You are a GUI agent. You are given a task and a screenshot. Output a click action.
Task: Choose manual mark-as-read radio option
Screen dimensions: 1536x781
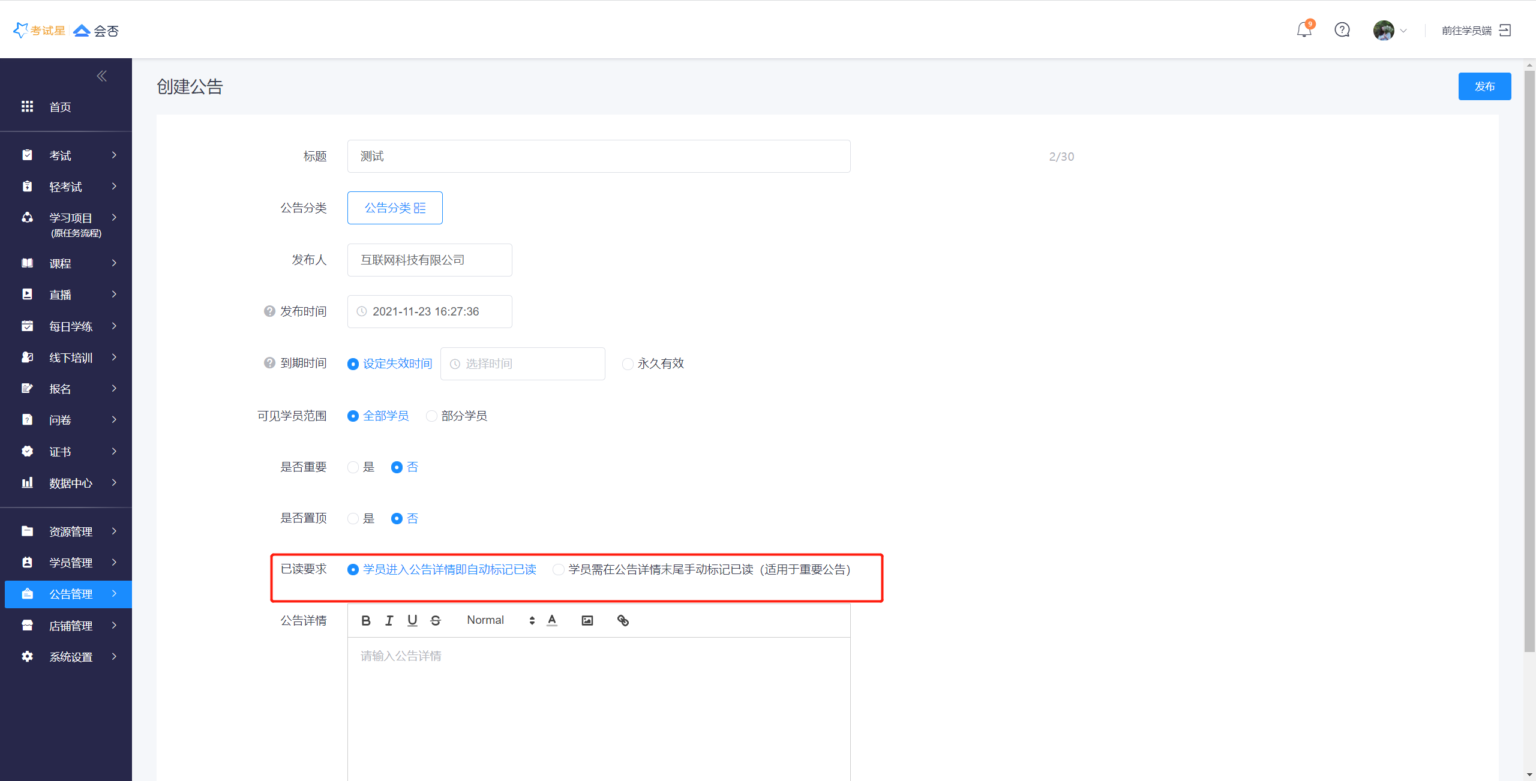pyautogui.click(x=559, y=569)
